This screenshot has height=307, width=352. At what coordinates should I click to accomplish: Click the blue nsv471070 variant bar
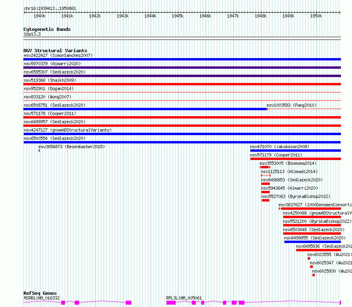296,151
